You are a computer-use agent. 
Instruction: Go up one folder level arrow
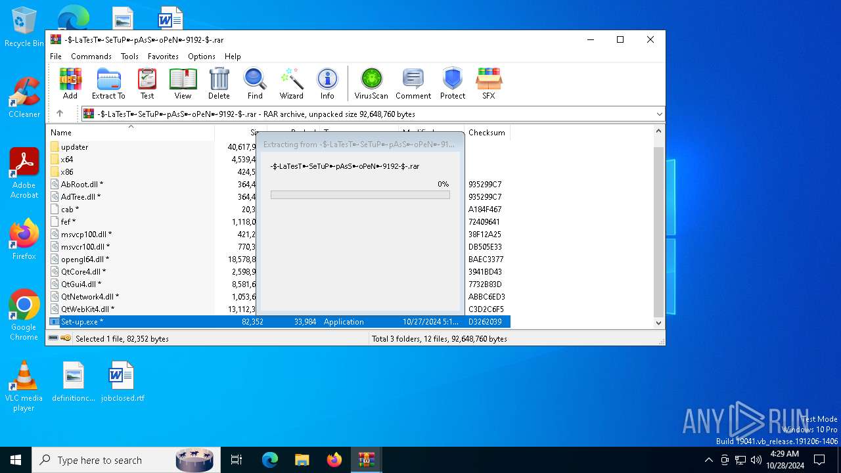point(60,114)
